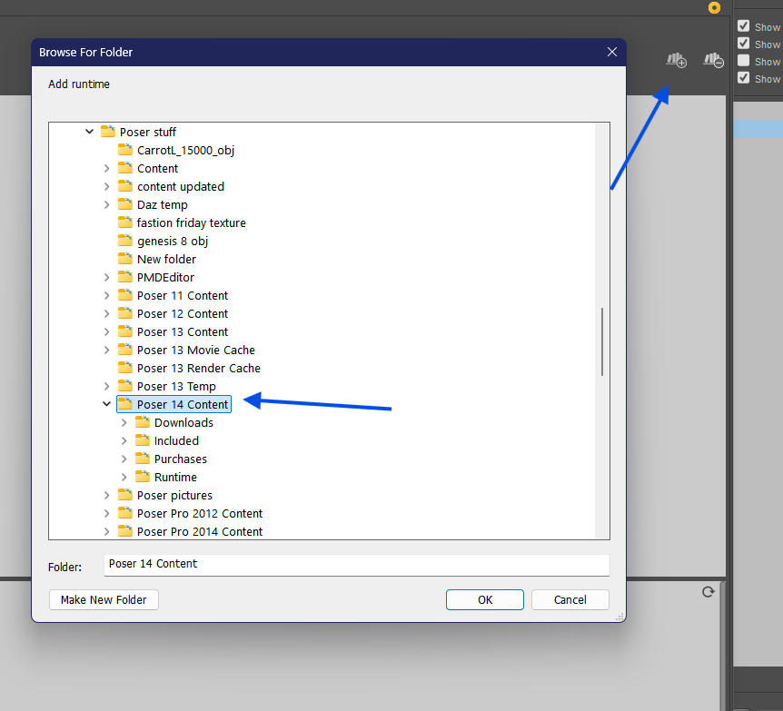This screenshot has height=711, width=783.
Task: Select the Included folder name
Action: [176, 441]
